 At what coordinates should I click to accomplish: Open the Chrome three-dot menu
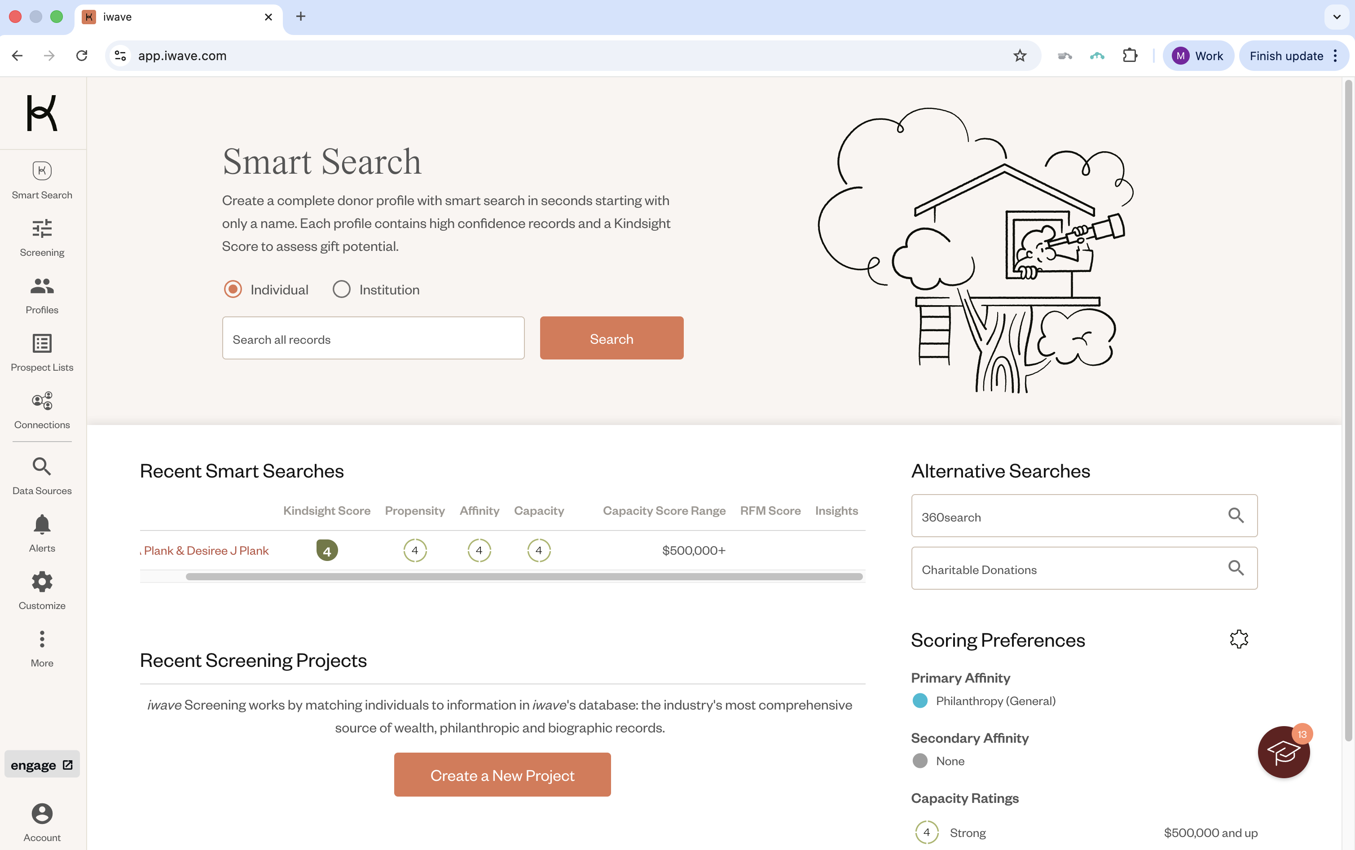coord(1335,56)
